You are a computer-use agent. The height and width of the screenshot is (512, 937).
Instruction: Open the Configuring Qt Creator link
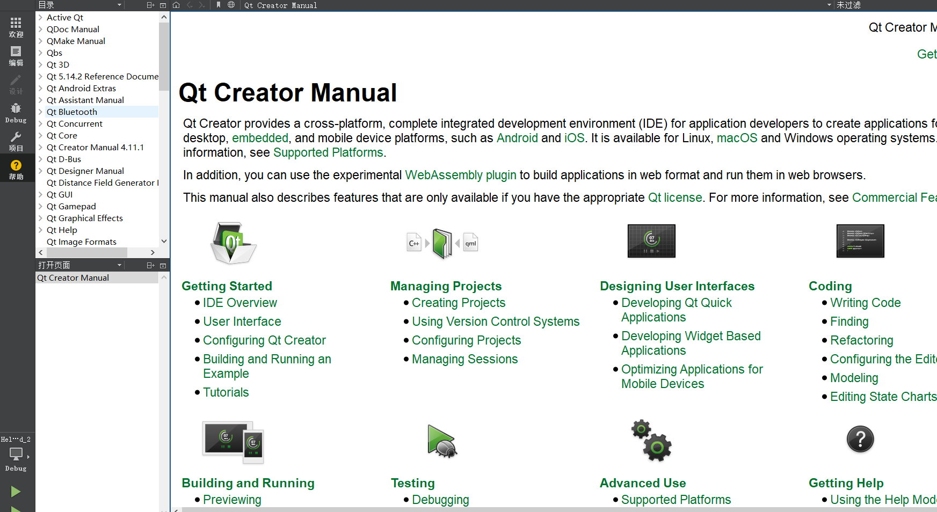264,340
